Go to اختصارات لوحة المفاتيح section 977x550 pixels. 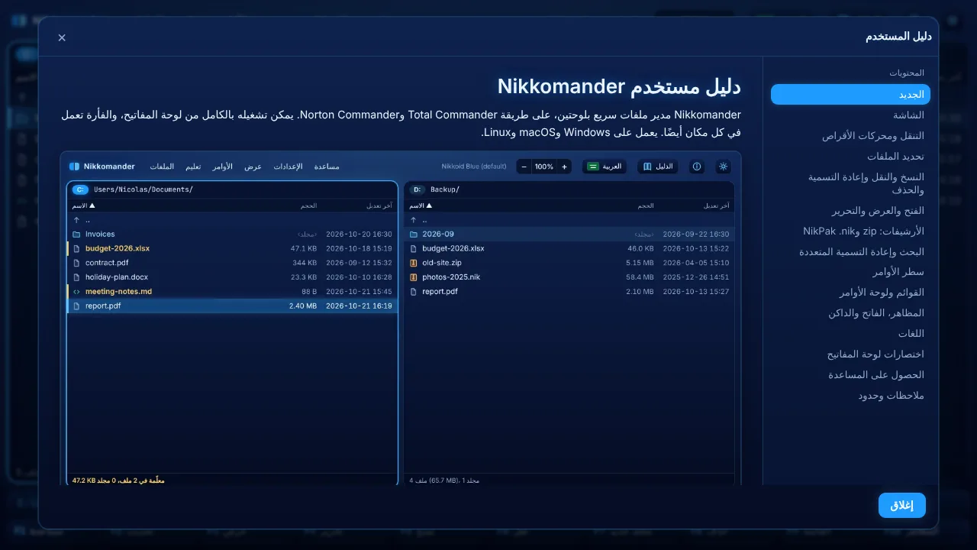pos(850,355)
